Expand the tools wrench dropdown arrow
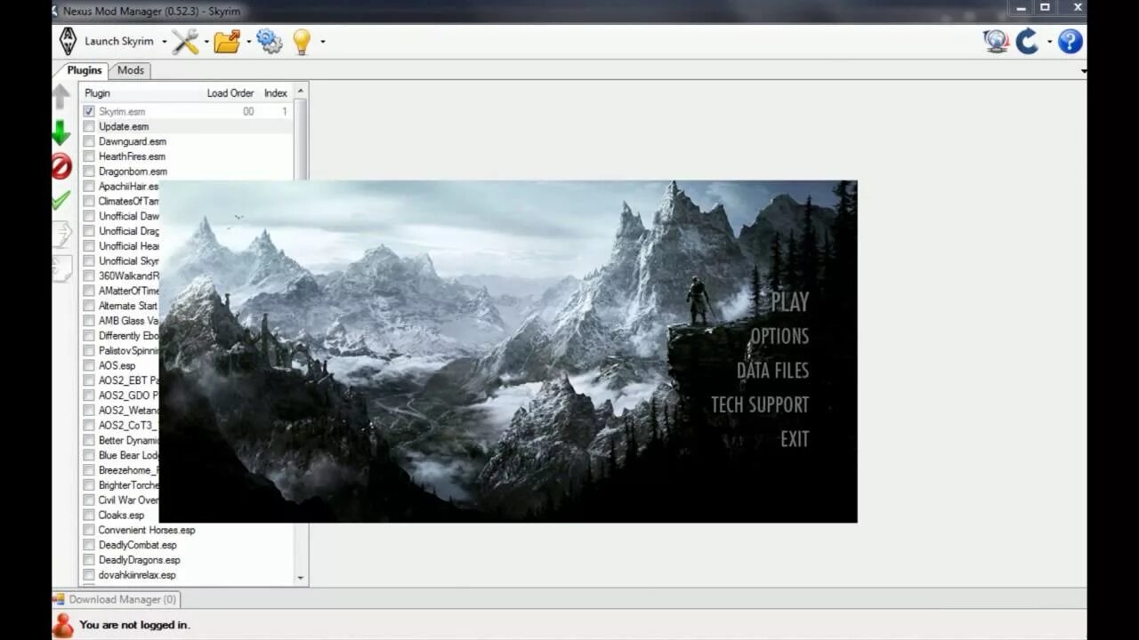 pos(206,42)
